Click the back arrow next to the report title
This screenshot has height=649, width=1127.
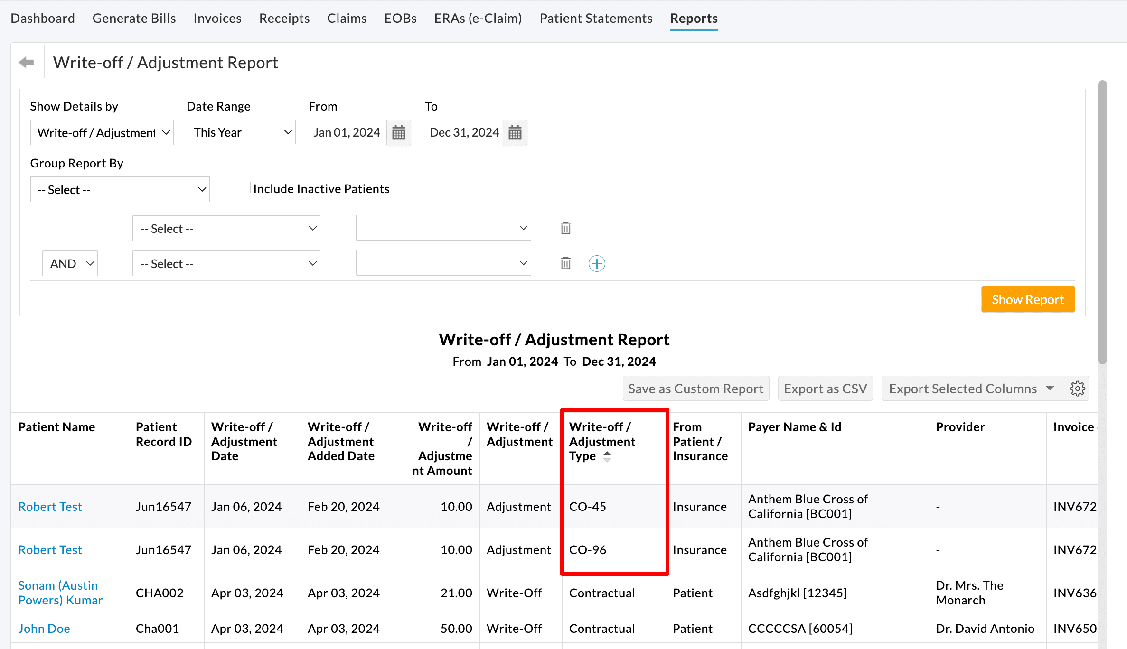[x=26, y=62]
